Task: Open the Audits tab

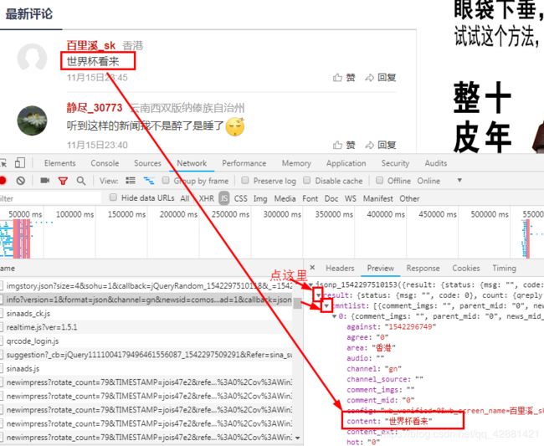Action: [x=436, y=163]
